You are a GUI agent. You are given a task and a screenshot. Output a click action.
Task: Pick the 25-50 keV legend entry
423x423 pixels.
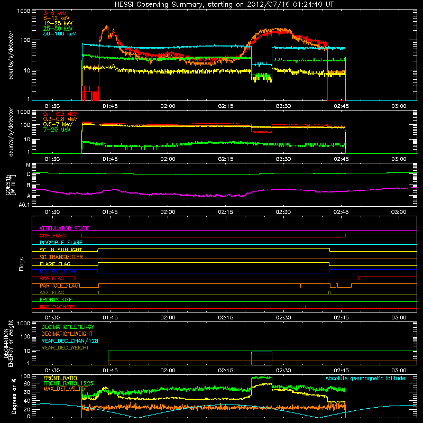(x=58, y=29)
